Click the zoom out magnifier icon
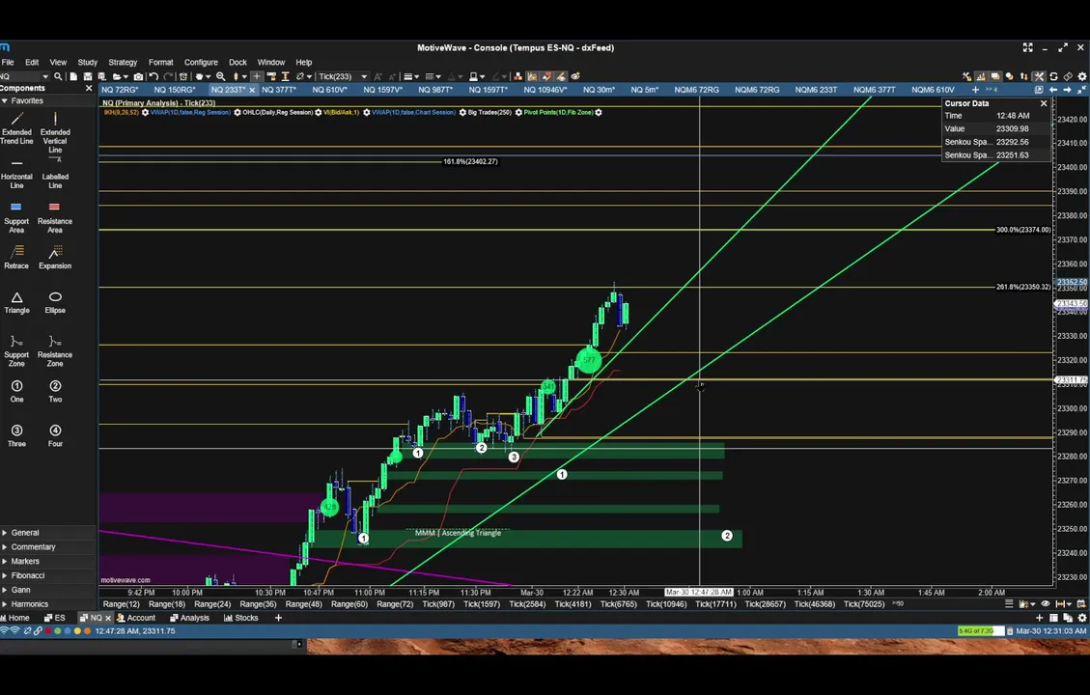The image size is (1090, 695). pos(221,76)
